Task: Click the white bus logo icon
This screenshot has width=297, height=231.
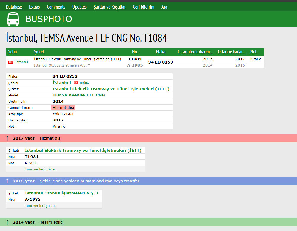Action: click(x=13, y=19)
